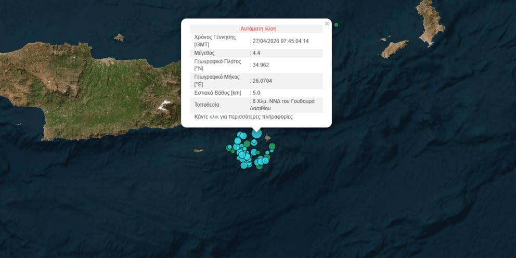Select the isolated green marker right of popup
Image resolution: width=516 pixels, height=258 pixels.
tap(336, 25)
